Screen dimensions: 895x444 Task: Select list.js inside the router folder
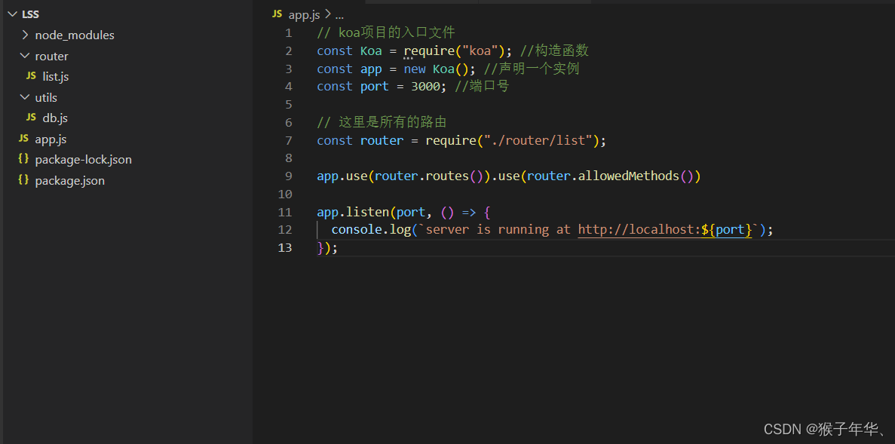57,76
